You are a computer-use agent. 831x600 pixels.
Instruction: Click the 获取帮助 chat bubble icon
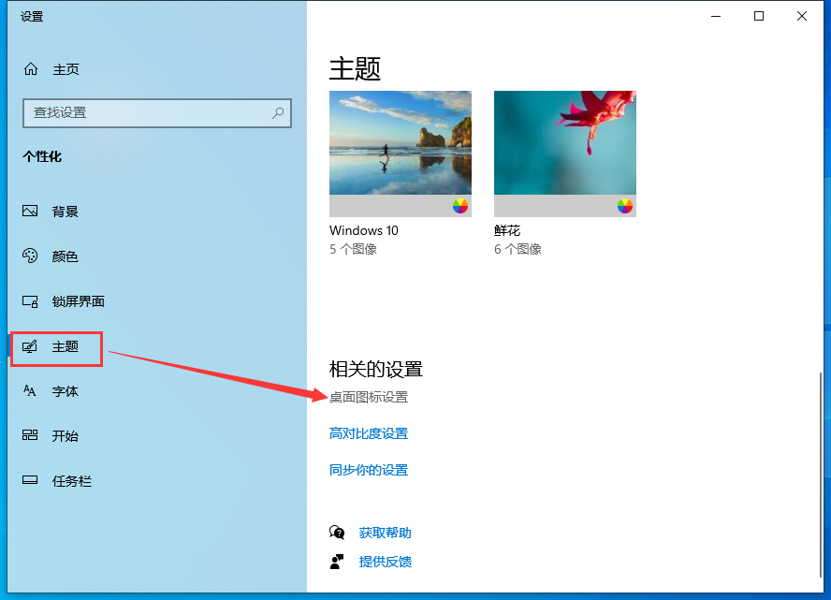(337, 533)
